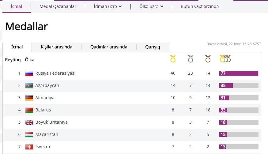Click the Germany flag next to Almaniya
The image size is (268, 154).
29,98
